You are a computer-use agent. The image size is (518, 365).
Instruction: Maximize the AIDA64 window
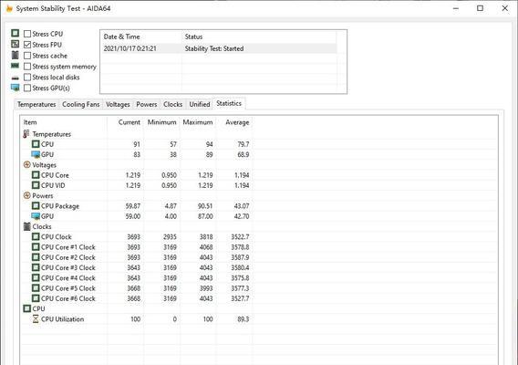tap(480, 8)
